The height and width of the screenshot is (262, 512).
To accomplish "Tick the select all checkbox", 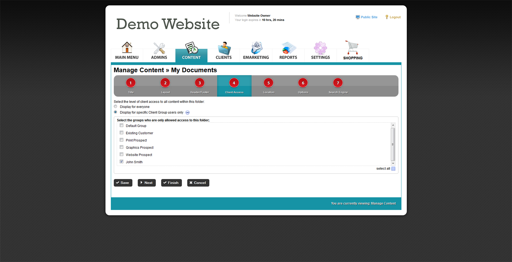I will tap(393, 169).
